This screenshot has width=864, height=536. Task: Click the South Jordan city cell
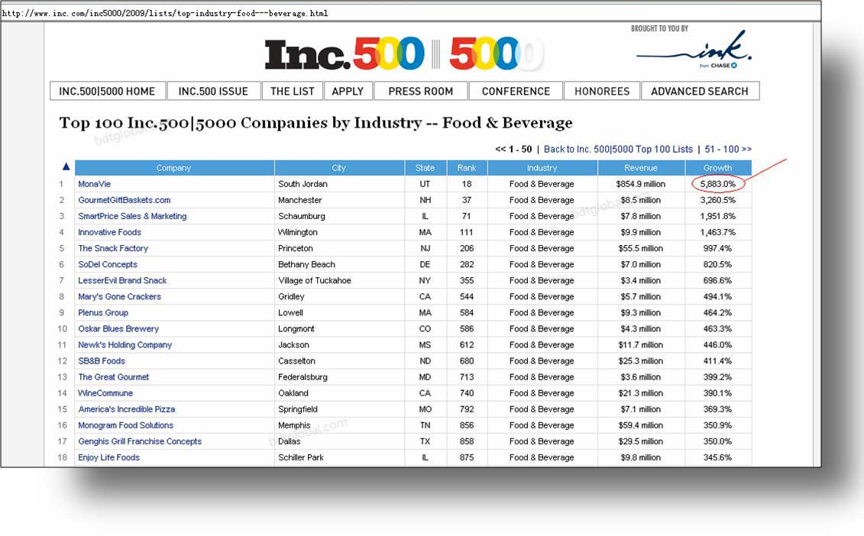tap(303, 184)
